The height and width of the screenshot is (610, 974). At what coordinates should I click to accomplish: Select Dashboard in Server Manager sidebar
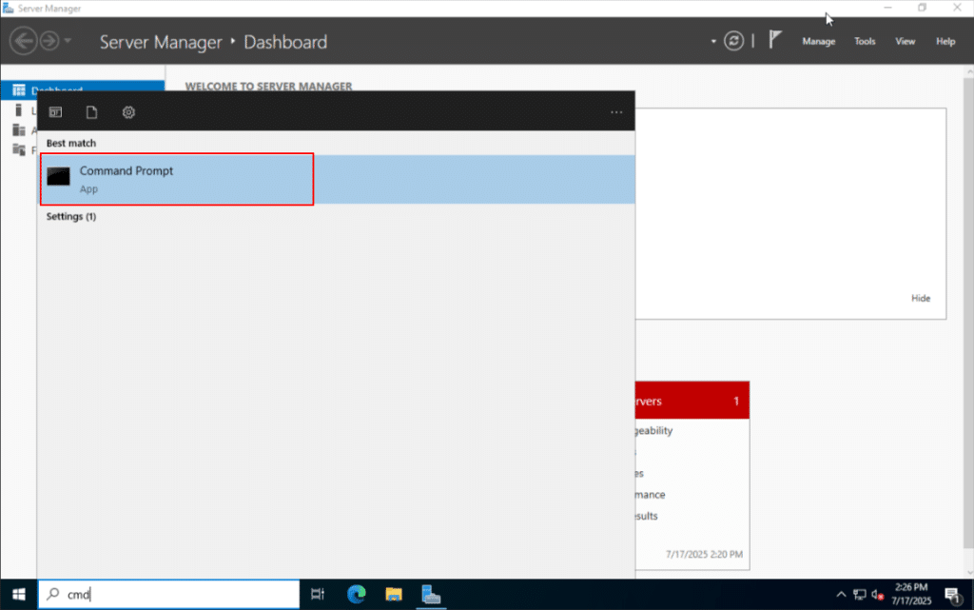(83, 90)
